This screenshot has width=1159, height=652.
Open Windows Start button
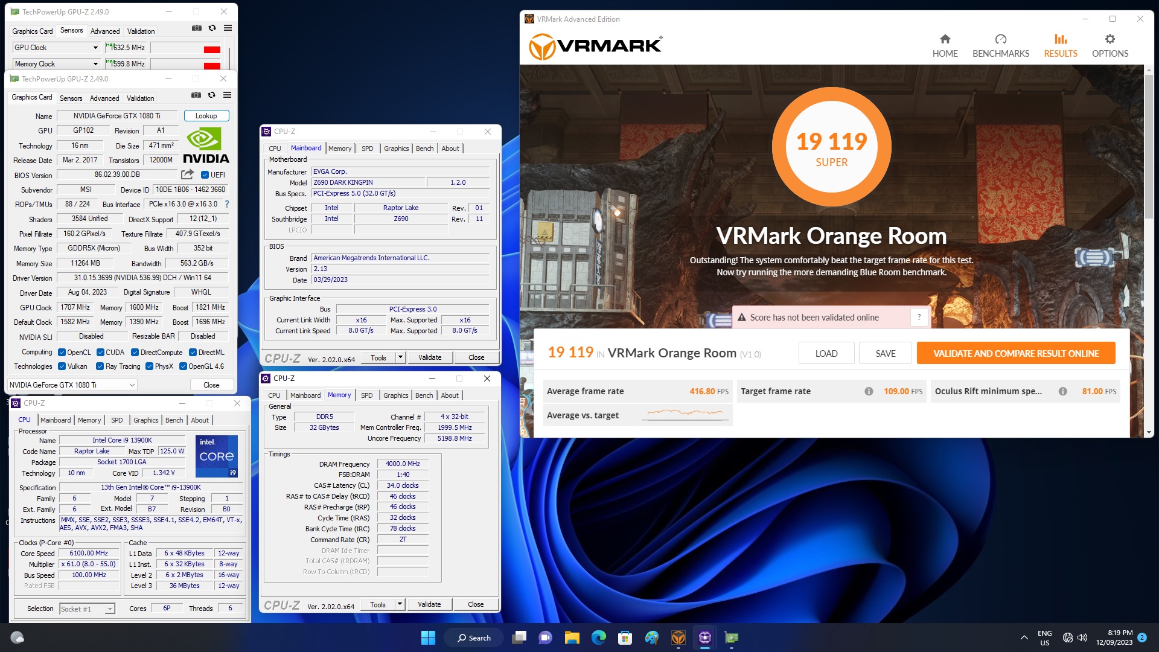[428, 638]
